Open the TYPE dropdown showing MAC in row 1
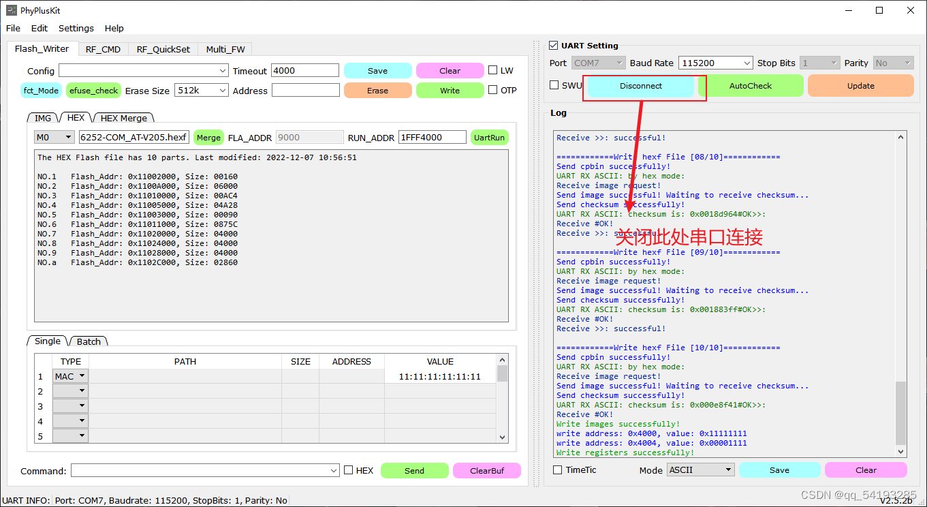The height and width of the screenshot is (507, 927). coord(71,376)
